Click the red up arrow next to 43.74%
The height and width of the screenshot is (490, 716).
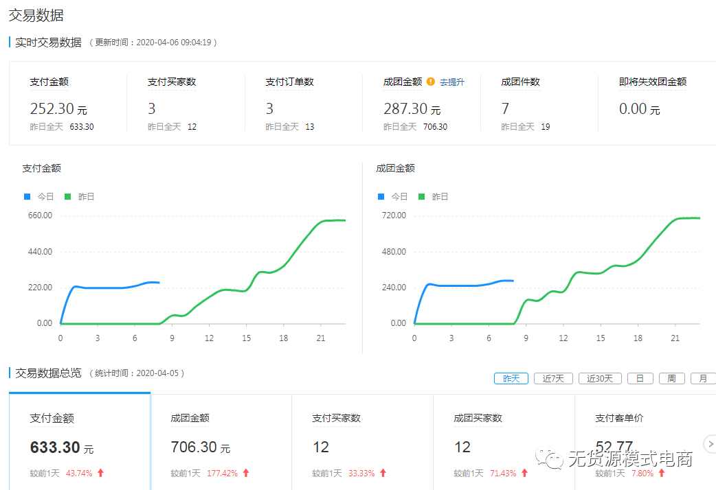click(x=101, y=473)
